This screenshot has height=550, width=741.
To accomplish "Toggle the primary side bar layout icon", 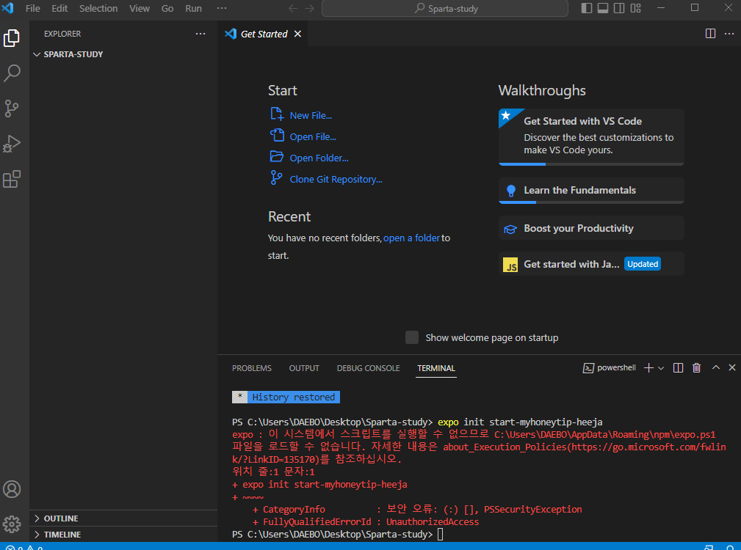I will click(x=587, y=8).
